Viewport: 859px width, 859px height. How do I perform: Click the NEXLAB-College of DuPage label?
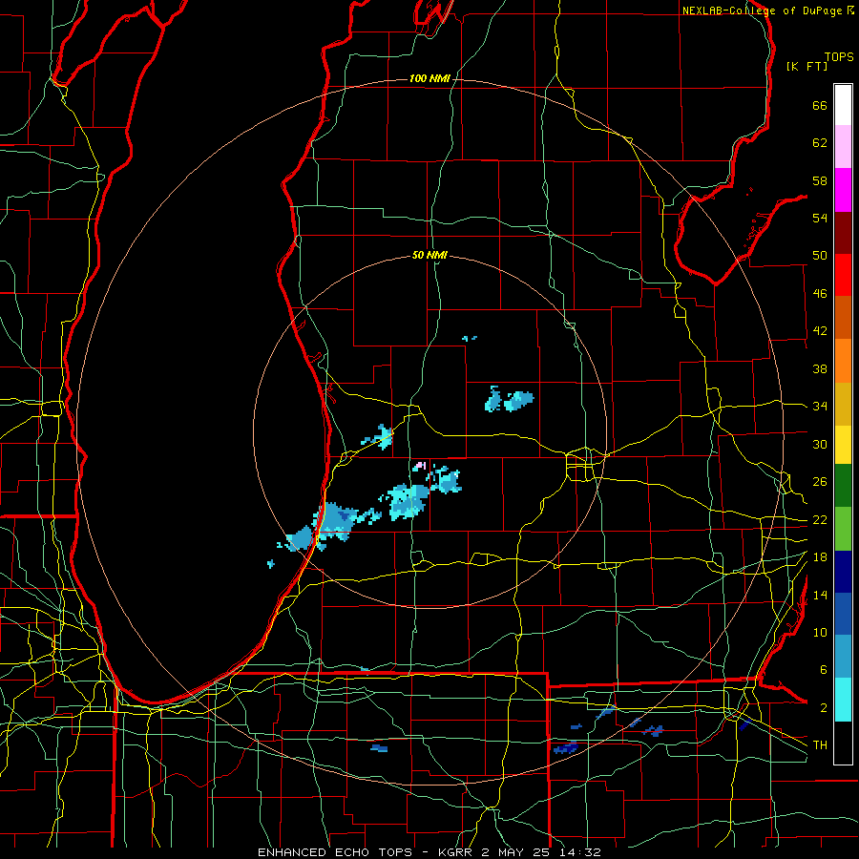coord(762,10)
